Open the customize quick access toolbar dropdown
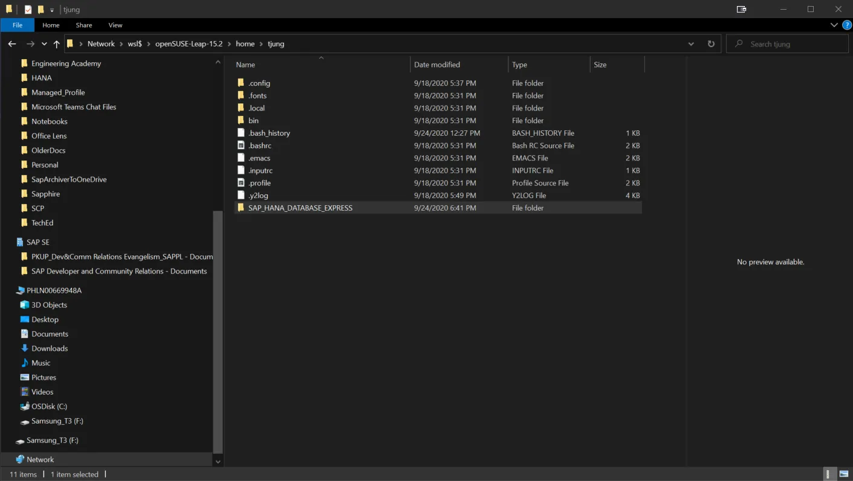This screenshot has height=481, width=853. tap(52, 10)
